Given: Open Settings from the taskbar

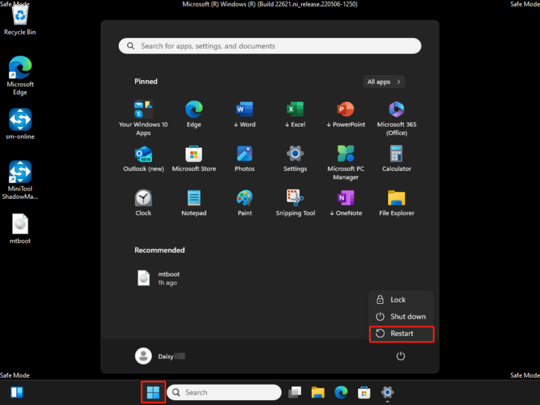Looking at the screenshot, I should pos(387,392).
